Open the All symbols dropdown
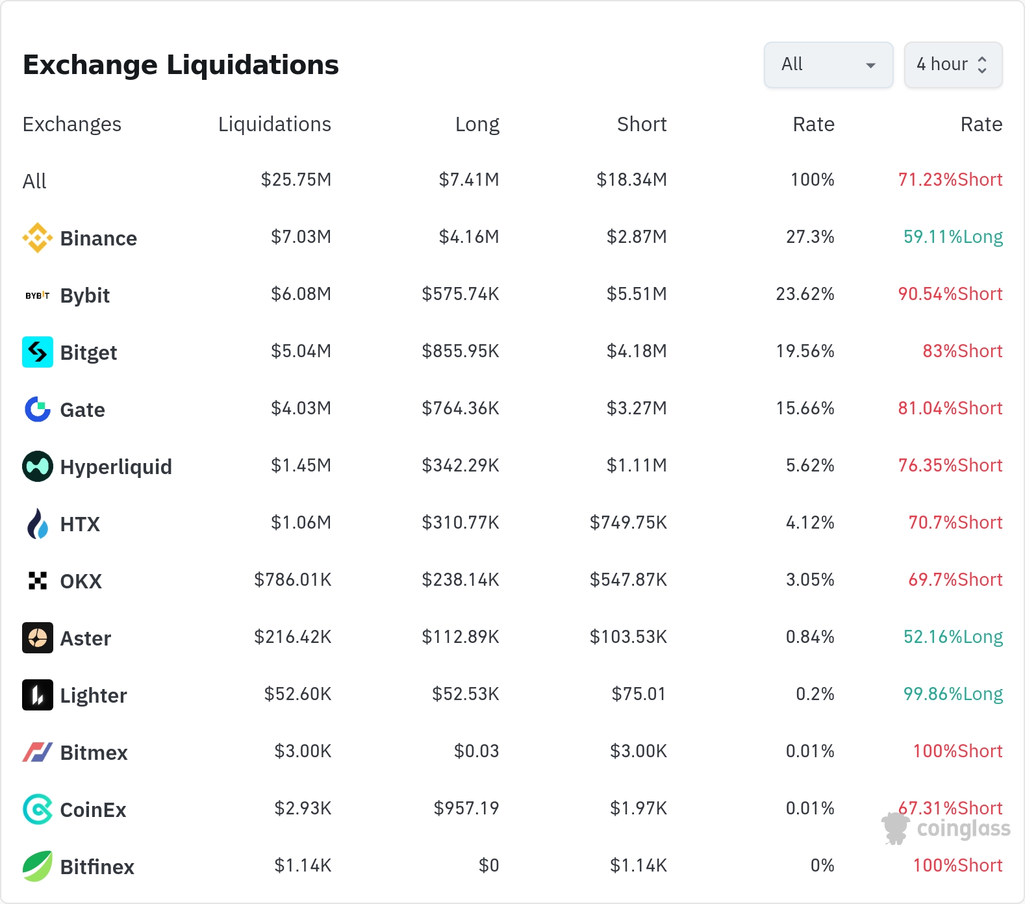1025x904 pixels. point(828,65)
